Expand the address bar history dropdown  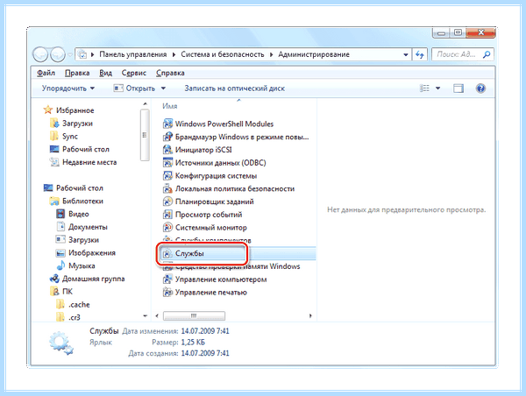click(406, 54)
